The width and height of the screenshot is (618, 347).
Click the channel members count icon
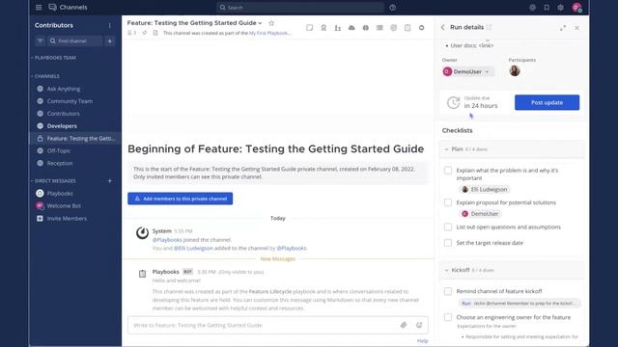131,33
